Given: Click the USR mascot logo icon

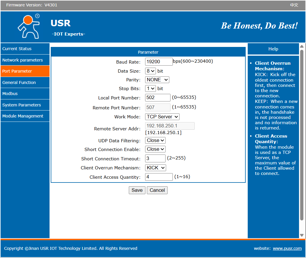Looking at the screenshot, I should click(x=29, y=26).
